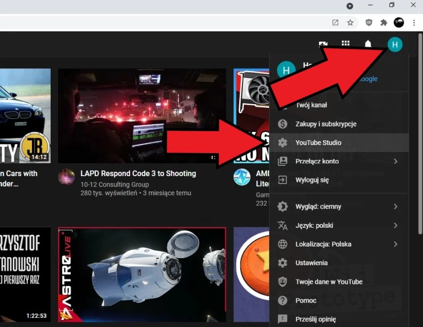
Task: Click the shield icon beside Twoje dane w YouTube
Action: (282, 282)
